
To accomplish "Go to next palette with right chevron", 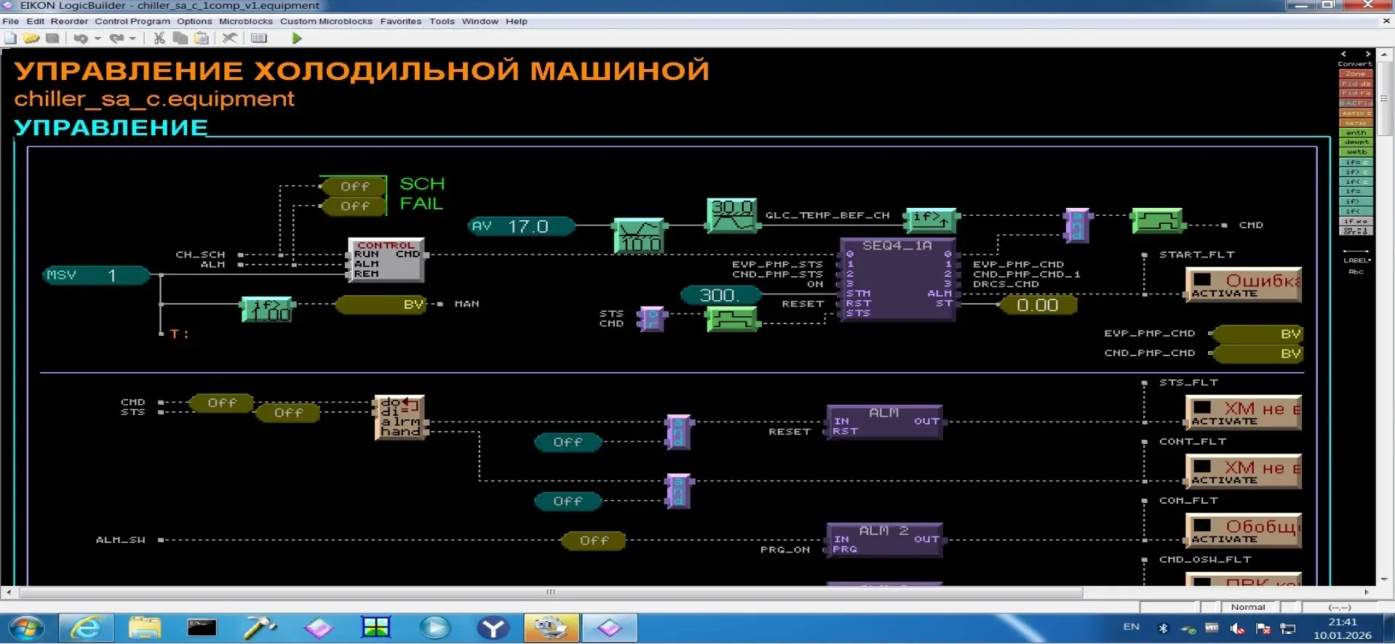I will [x=1368, y=54].
